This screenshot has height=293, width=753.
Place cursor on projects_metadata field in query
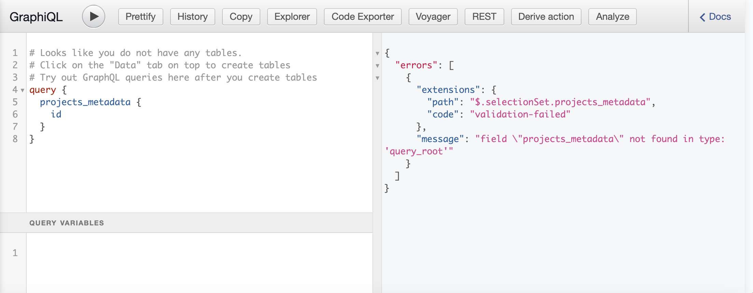(x=85, y=102)
